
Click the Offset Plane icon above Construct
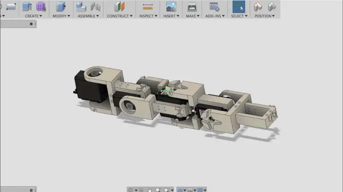pyautogui.click(x=120, y=6)
